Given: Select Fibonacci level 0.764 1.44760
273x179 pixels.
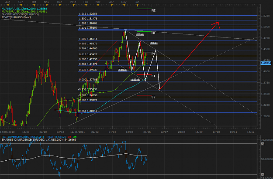Looking at the screenshot, I should point(88,48).
